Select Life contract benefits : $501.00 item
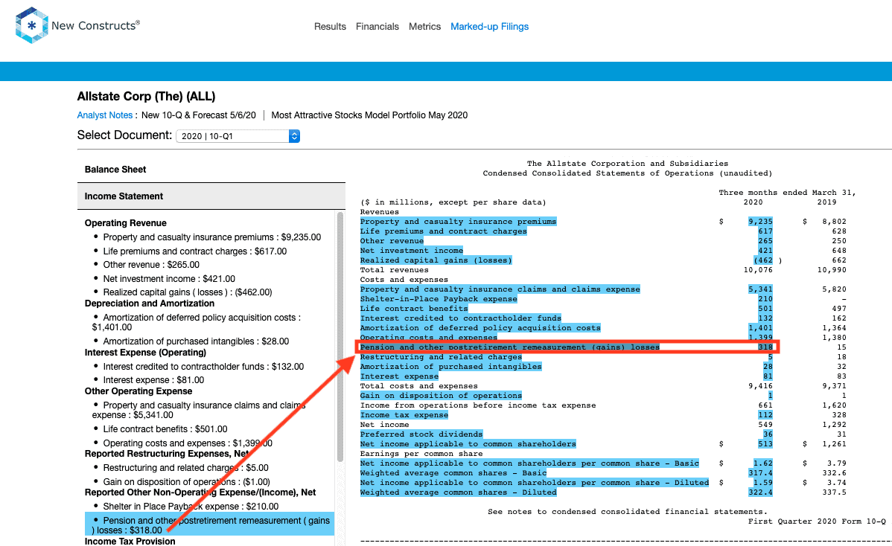 click(165, 429)
